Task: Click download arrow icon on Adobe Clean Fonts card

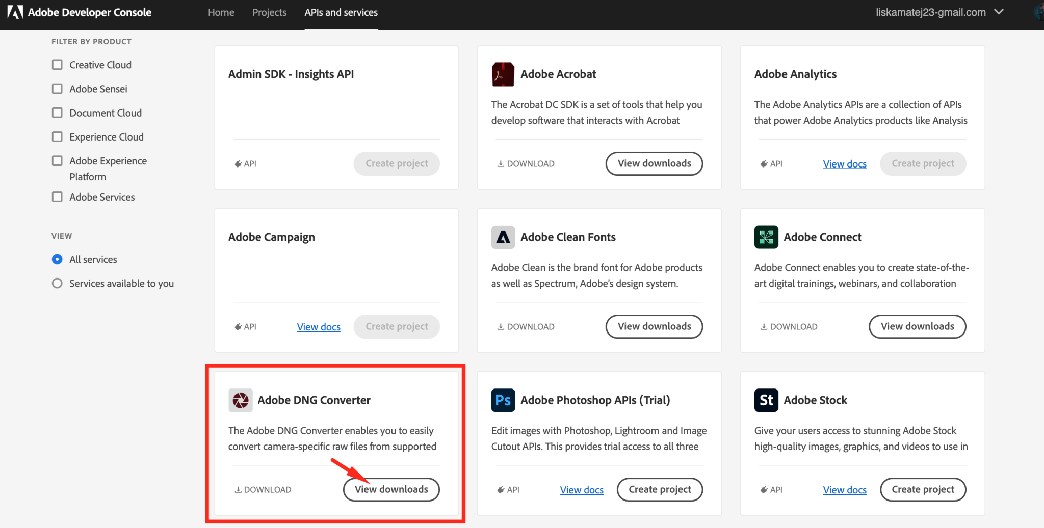Action: (x=501, y=327)
